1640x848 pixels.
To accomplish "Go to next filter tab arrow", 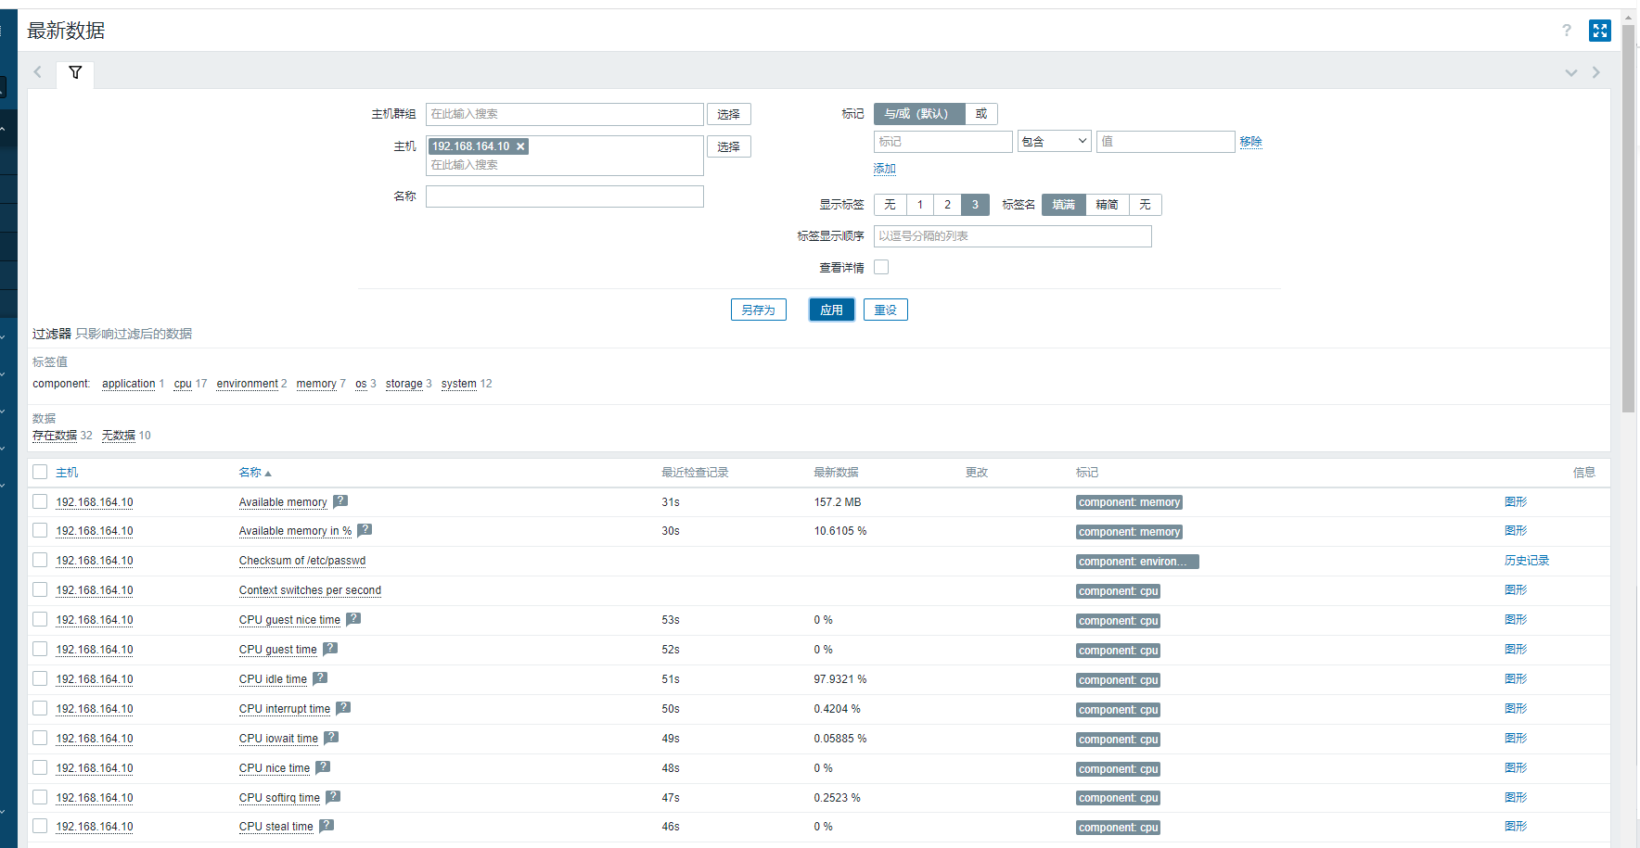I will (x=1596, y=72).
